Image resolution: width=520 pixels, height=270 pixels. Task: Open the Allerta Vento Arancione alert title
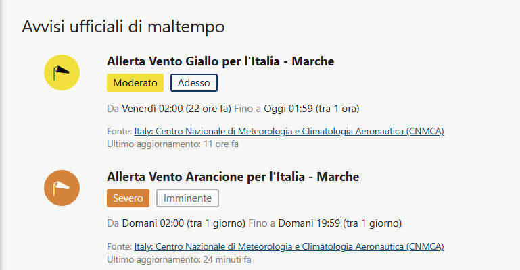(x=233, y=177)
